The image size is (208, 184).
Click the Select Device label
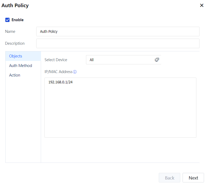(56, 60)
